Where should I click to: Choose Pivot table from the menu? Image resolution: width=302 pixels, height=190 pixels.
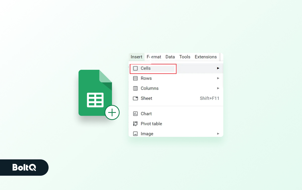[176, 124]
